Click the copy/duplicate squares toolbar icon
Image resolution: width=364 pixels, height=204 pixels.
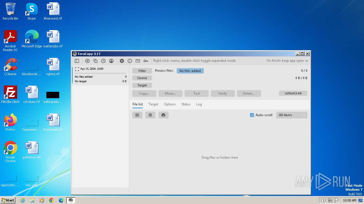(95, 61)
